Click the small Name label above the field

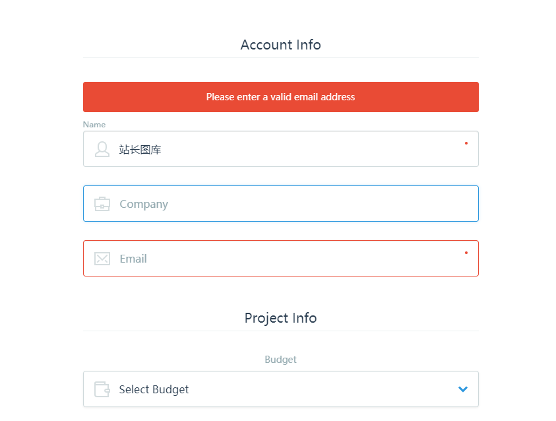pos(94,125)
